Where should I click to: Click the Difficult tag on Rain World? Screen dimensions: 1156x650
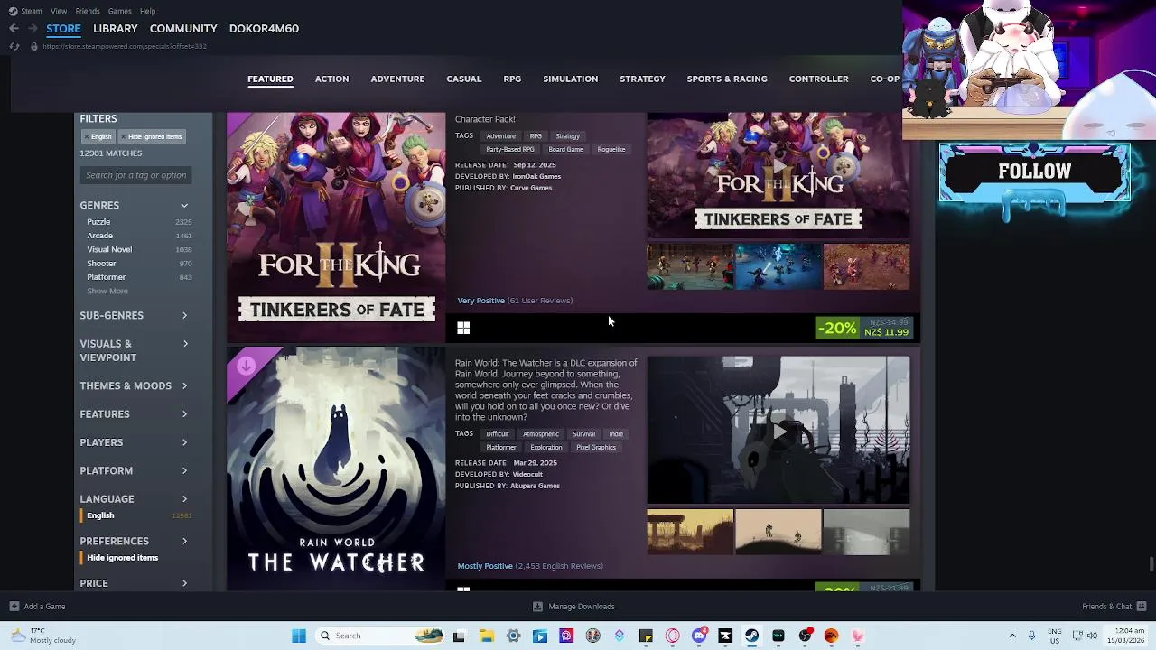pyautogui.click(x=498, y=434)
